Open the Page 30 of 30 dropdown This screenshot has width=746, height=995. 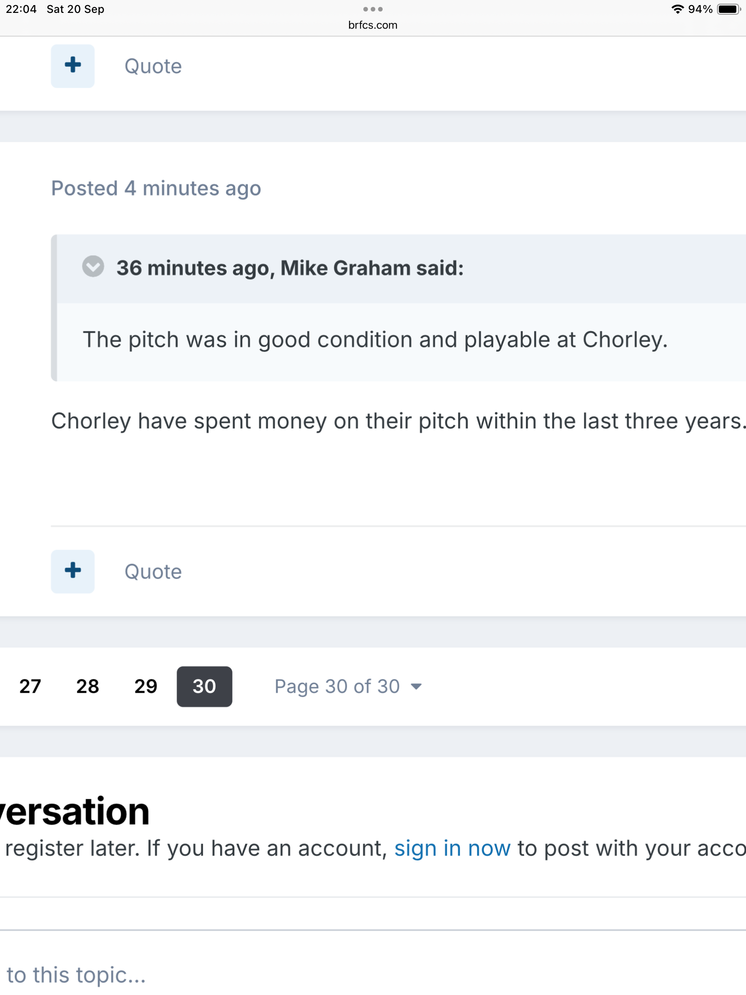pyautogui.click(x=337, y=686)
